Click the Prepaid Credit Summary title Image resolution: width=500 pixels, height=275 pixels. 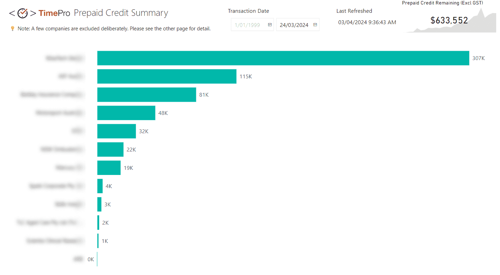[121, 13]
